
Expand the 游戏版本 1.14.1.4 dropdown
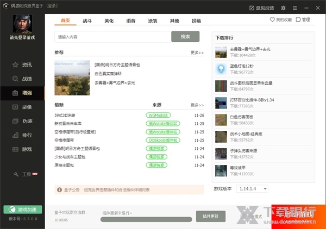[252, 189]
